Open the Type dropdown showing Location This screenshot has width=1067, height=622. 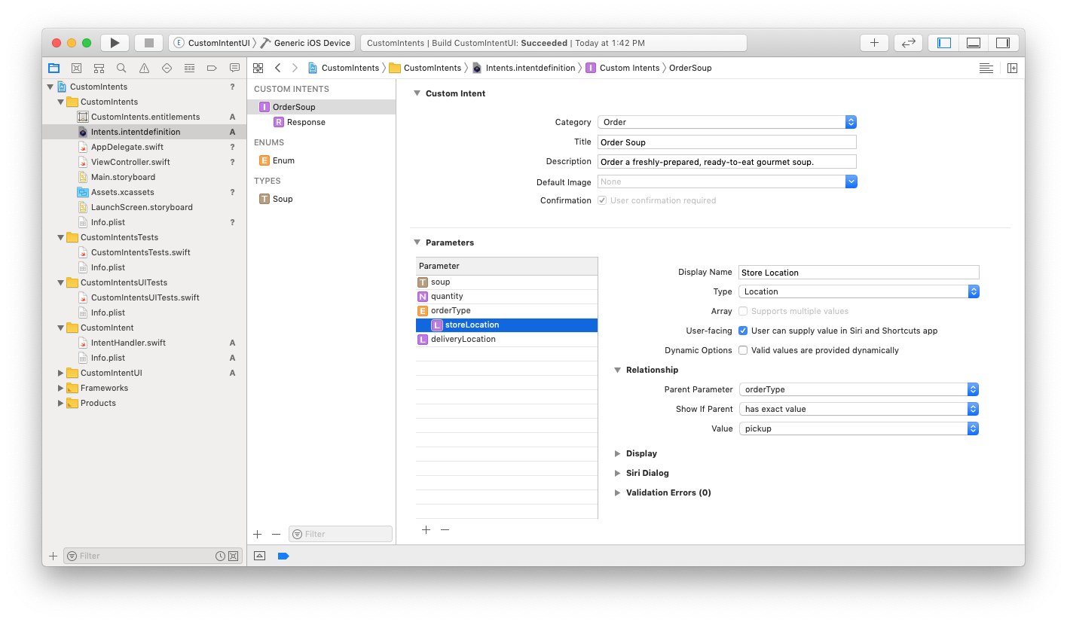(x=858, y=291)
